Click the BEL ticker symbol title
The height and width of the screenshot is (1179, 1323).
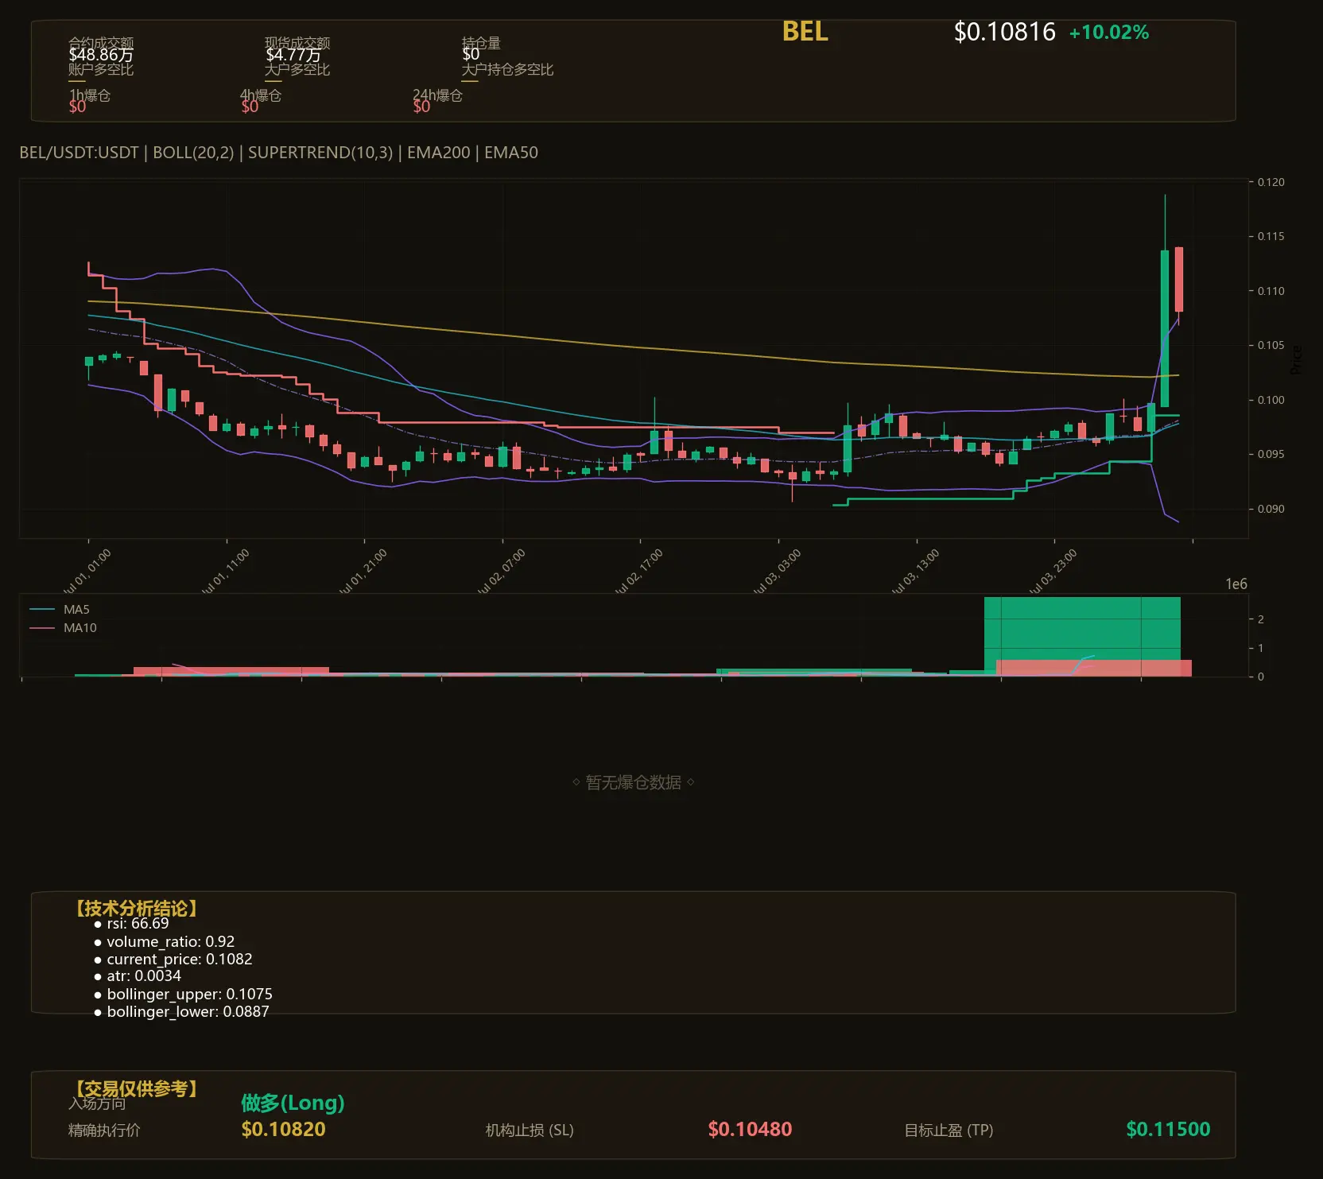805,32
